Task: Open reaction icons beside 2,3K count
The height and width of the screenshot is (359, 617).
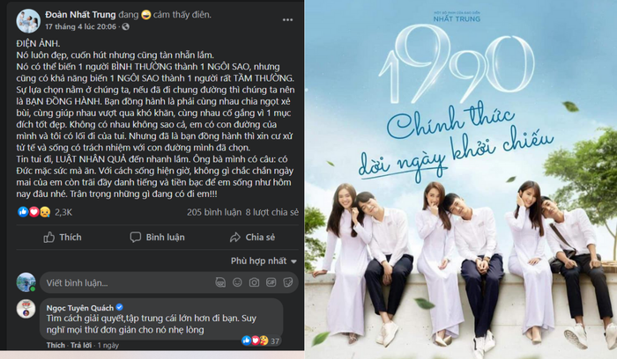Action: click(x=33, y=212)
